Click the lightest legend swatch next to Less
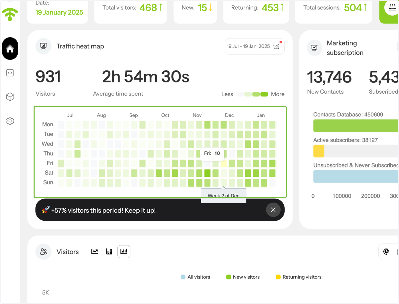 point(240,94)
